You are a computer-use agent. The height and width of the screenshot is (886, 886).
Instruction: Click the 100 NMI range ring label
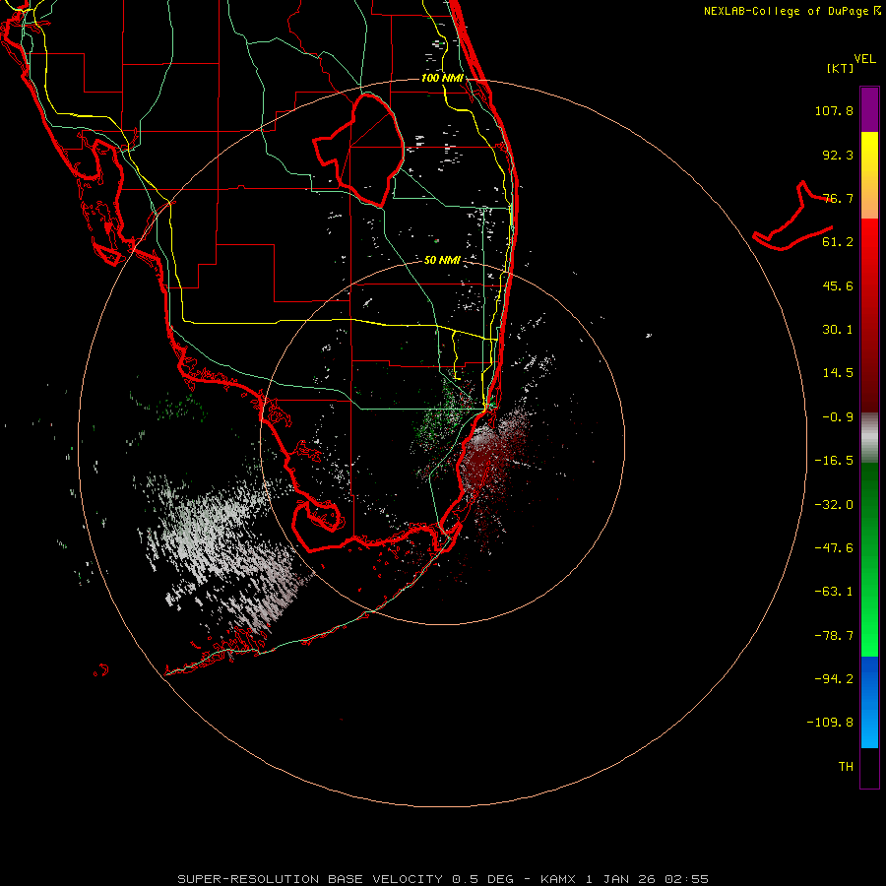[442, 78]
